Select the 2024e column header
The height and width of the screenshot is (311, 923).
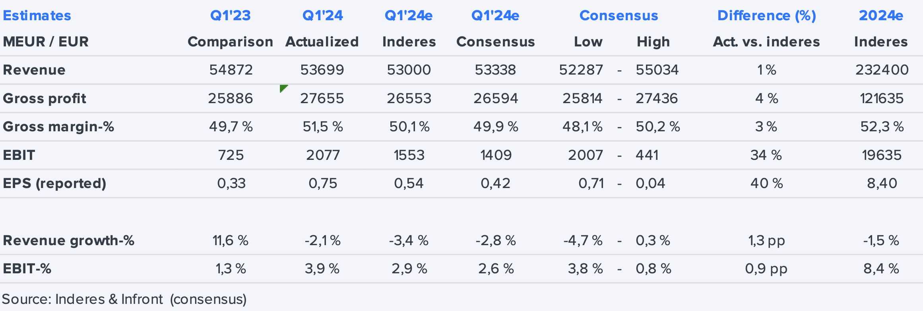pyautogui.click(x=881, y=15)
